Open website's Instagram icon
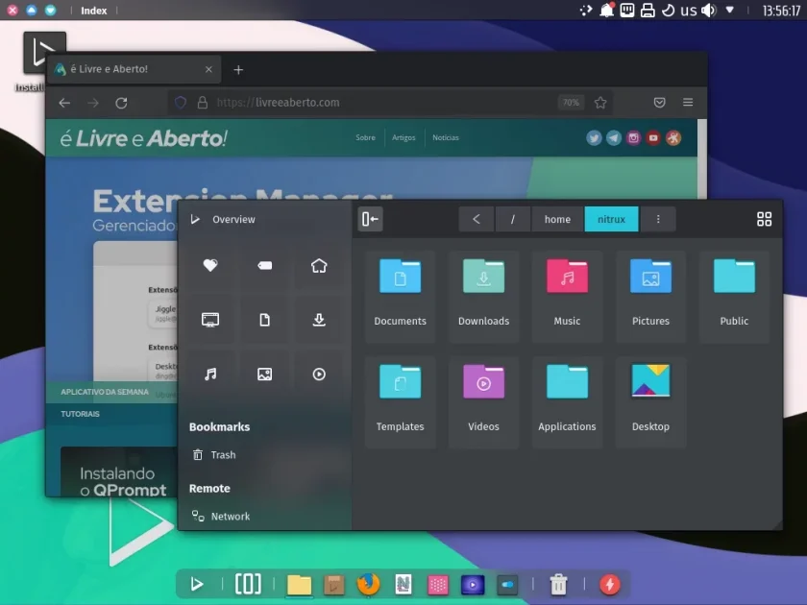The height and width of the screenshot is (605, 807). [x=633, y=138]
